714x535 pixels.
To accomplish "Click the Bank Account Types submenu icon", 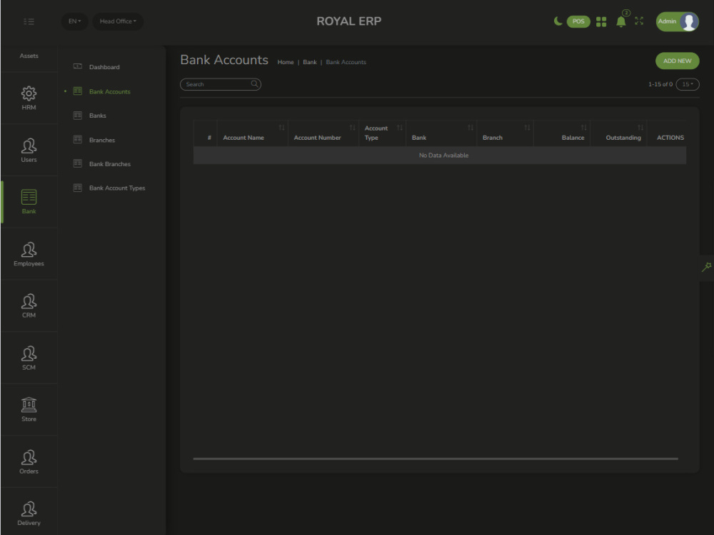I will tap(77, 188).
